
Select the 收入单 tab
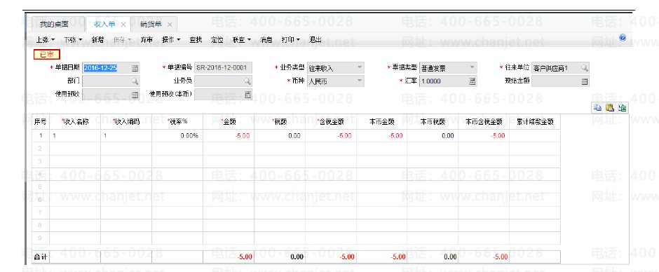click(x=104, y=25)
